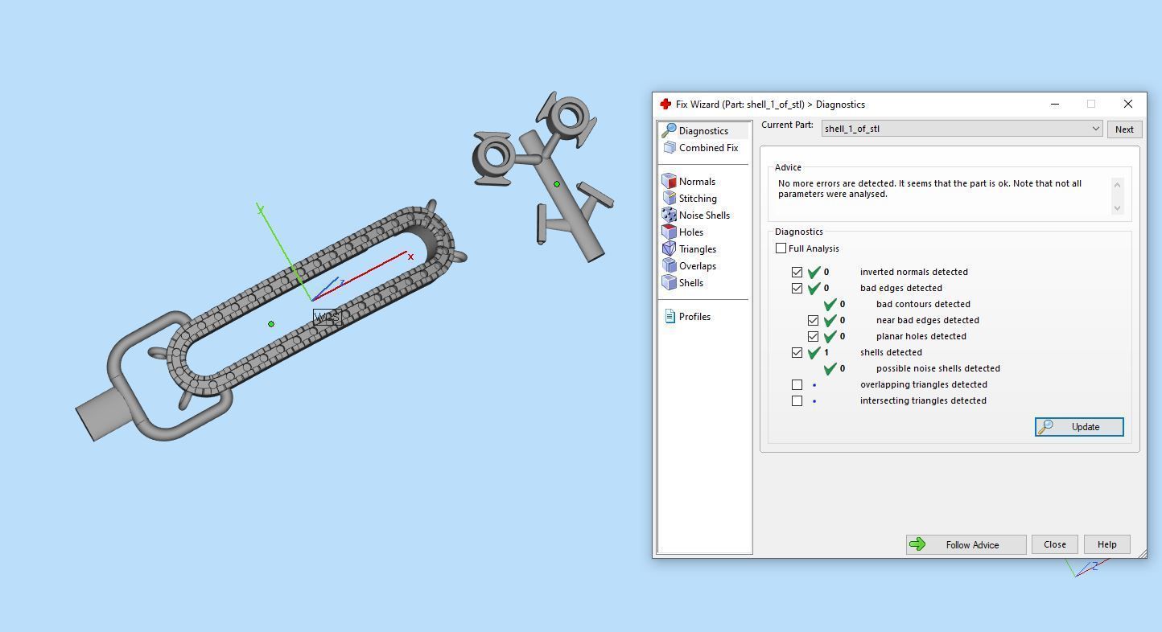Click the Fix Wizard red cross title icon
Image resolution: width=1162 pixels, height=632 pixels.
click(665, 105)
